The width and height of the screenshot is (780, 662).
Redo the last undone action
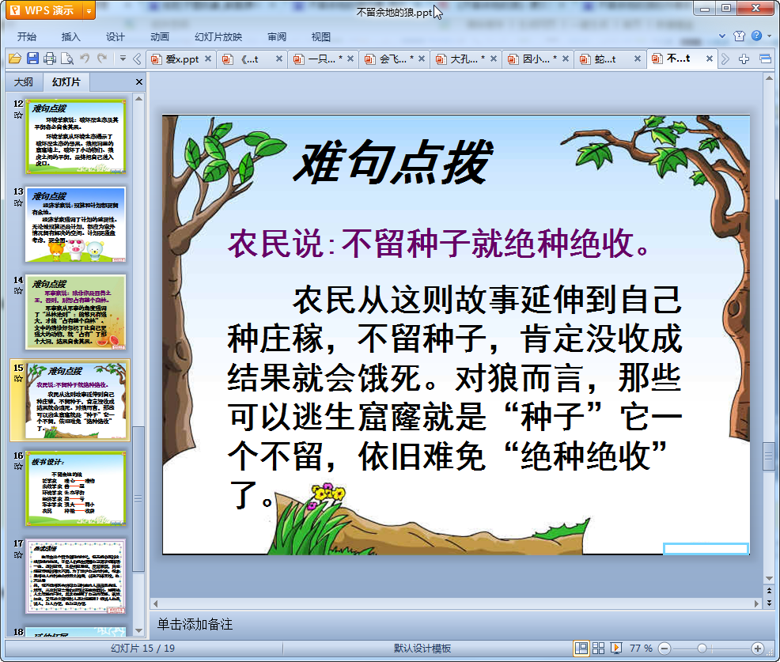[x=102, y=59]
